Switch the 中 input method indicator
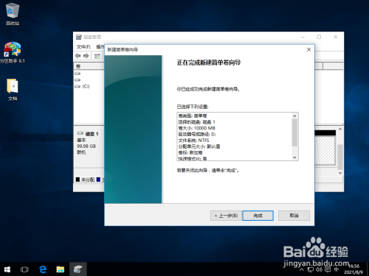Screen dimensions: 369x276 (x=337, y=269)
